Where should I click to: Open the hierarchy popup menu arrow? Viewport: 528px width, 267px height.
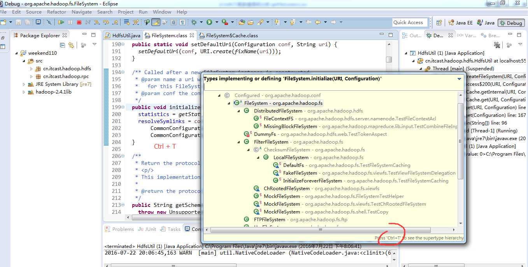click(x=460, y=79)
